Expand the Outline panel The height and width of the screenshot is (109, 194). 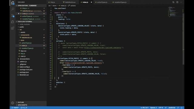point(31,102)
